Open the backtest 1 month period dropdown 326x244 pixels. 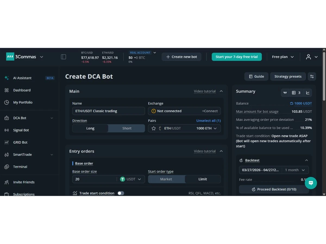295,170
